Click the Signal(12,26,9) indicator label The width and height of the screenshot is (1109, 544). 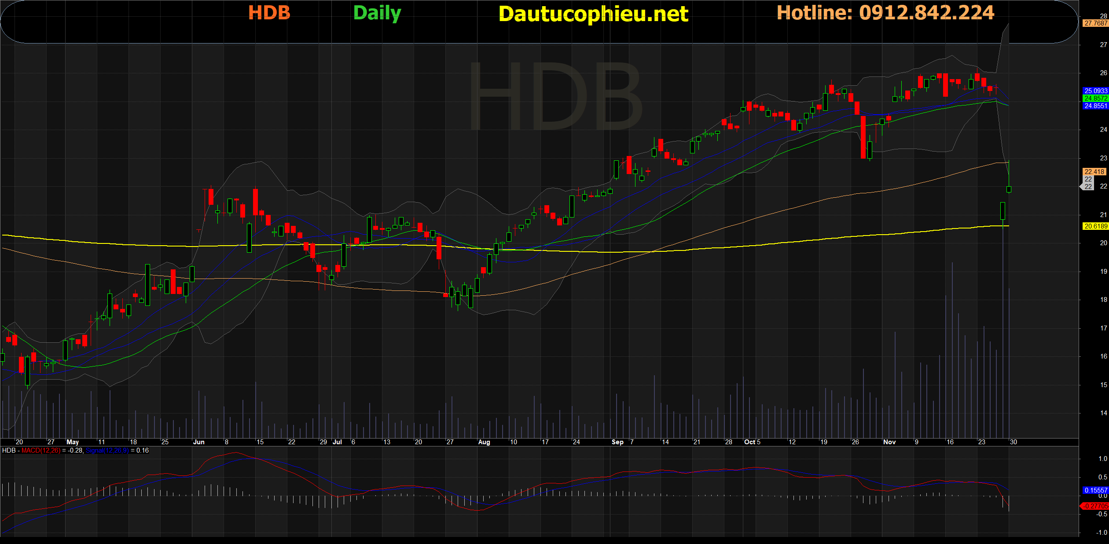(x=107, y=450)
